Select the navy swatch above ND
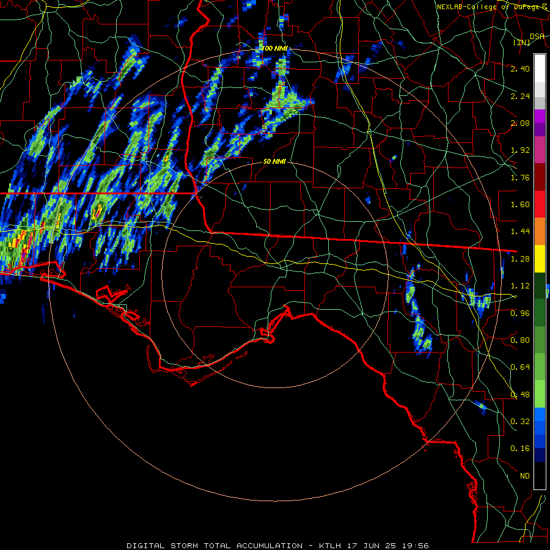Screen dimensions: 550x550 click(x=540, y=455)
